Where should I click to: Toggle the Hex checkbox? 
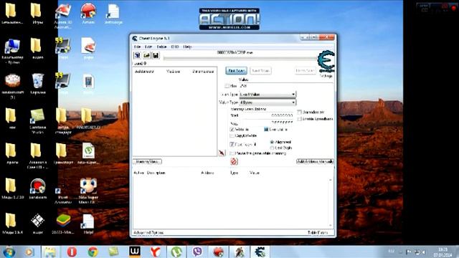pyautogui.click(x=227, y=86)
